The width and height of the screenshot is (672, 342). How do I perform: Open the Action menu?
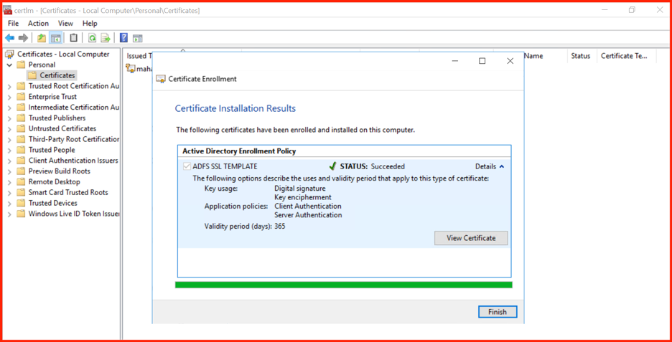(x=39, y=24)
